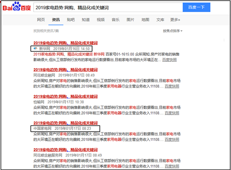Select the 资讯 tab
This screenshot has width=231, height=170.
pyautogui.click(x=56, y=20)
